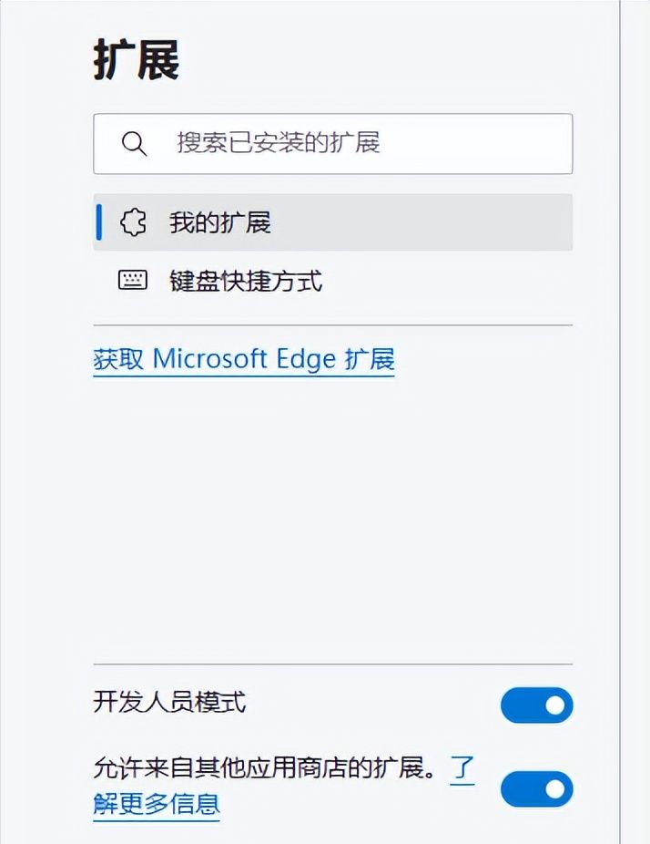Screen dimensions: 650x844
Task: Toggle developer mode switch
Action: [535, 704]
